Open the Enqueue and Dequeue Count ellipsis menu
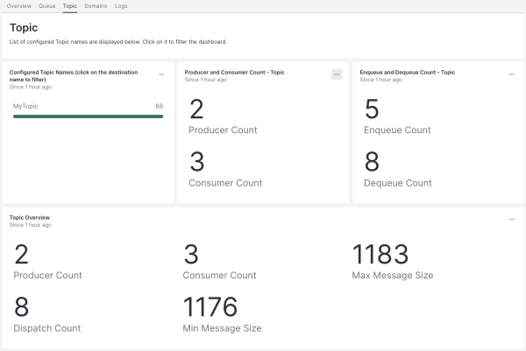The height and width of the screenshot is (351, 526). tap(511, 74)
